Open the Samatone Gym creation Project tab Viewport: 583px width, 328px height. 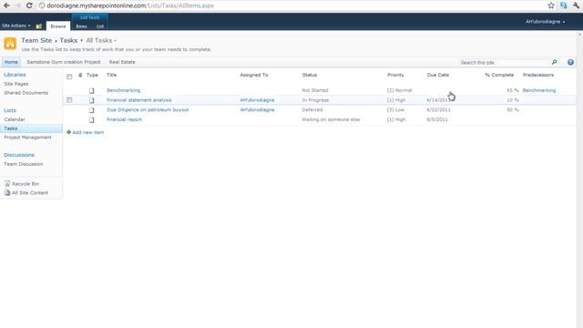point(64,62)
